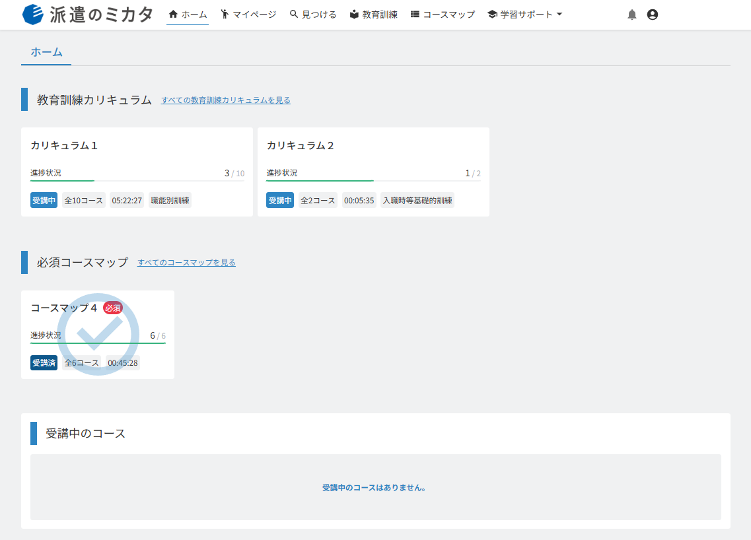Viewport: 751px width, 540px height.
Task: Click 受講中 badge on カリキュラム１
Action: click(44, 201)
